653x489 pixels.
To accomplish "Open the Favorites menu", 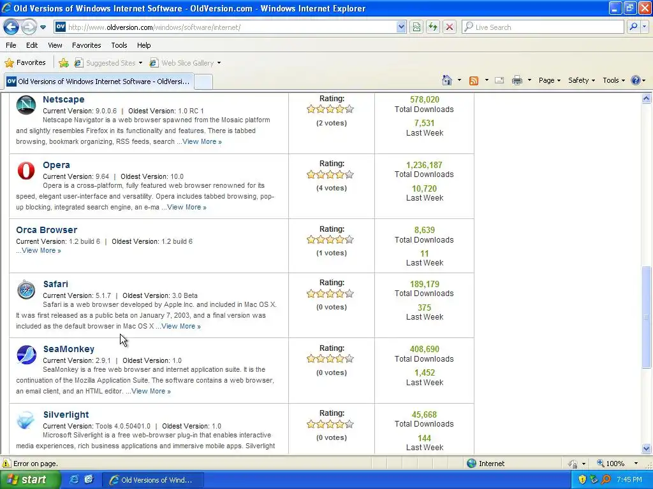I will click(86, 45).
